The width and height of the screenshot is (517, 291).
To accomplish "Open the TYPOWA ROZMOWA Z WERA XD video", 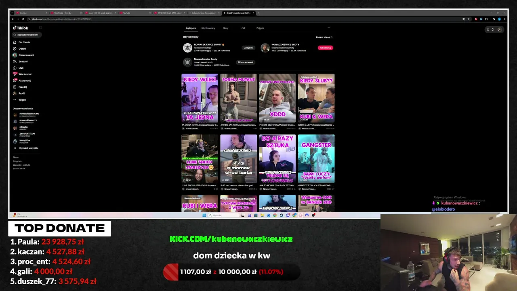I will pos(238,203).
